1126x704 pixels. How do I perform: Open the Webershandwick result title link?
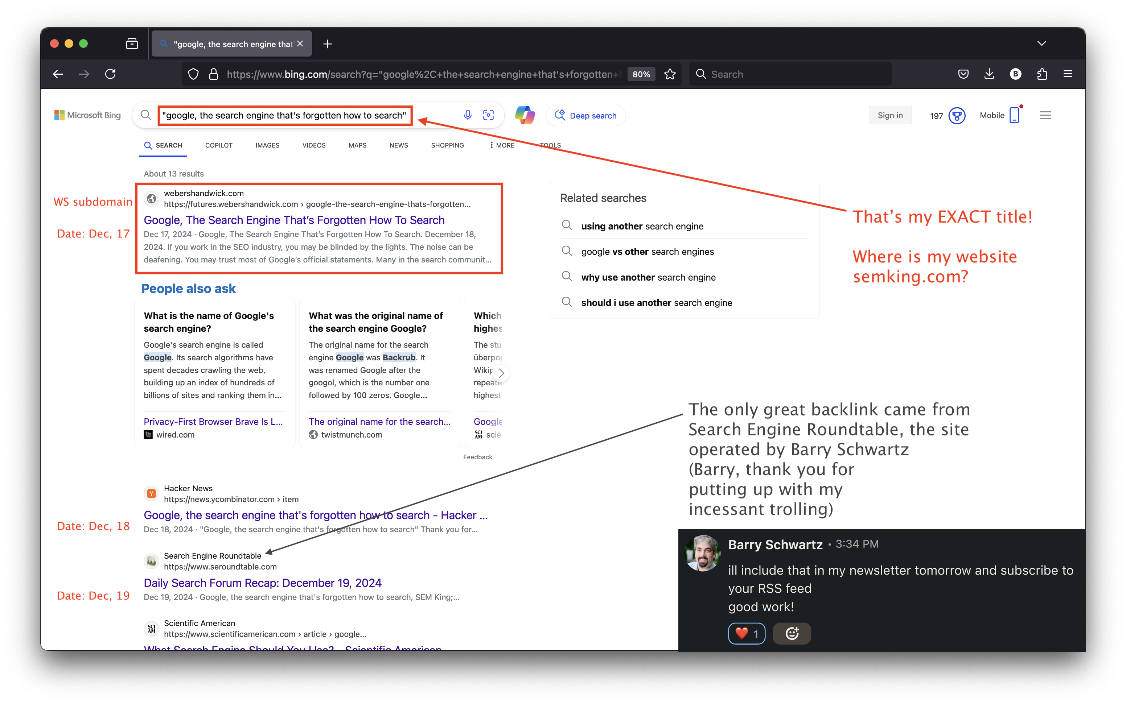point(294,220)
